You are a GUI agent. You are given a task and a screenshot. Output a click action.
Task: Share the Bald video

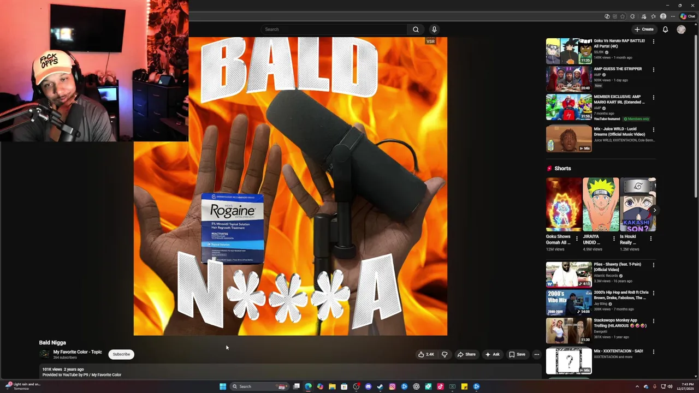[466, 354]
